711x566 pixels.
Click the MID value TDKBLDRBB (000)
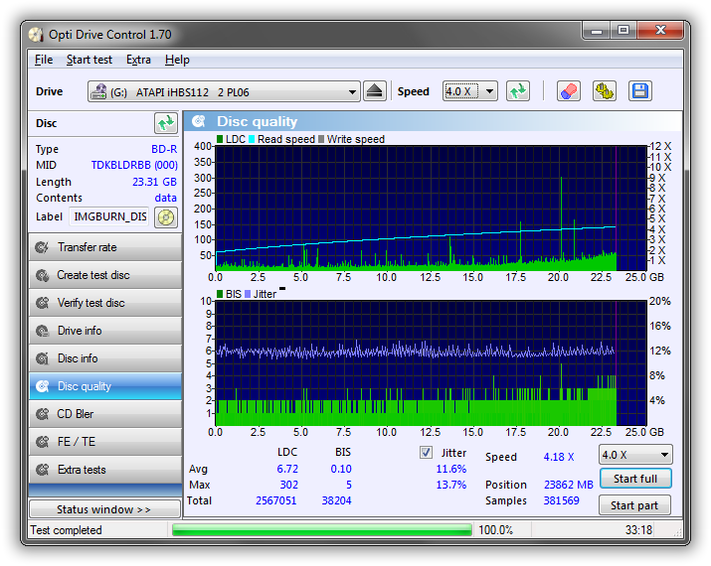click(x=134, y=165)
